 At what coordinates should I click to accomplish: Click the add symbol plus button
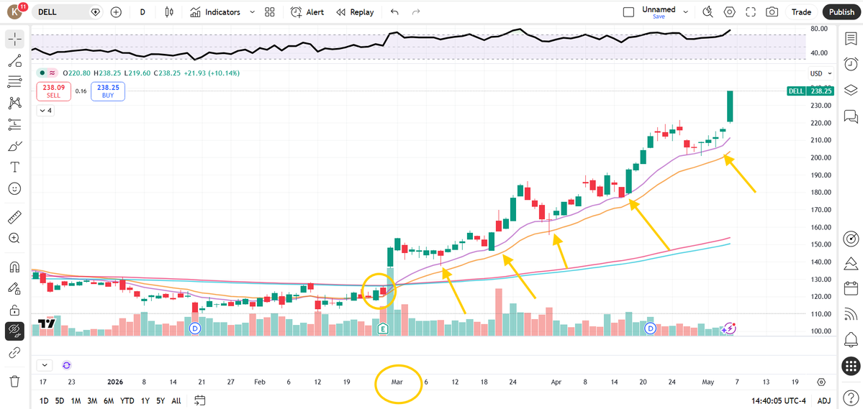click(x=116, y=12)
